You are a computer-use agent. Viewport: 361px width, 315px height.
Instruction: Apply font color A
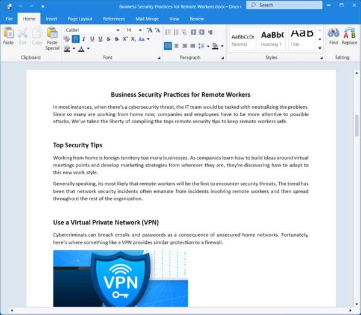click(81, 49)
